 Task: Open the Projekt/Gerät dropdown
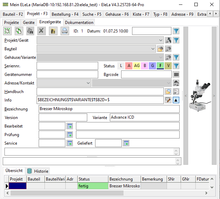point(161,40)
